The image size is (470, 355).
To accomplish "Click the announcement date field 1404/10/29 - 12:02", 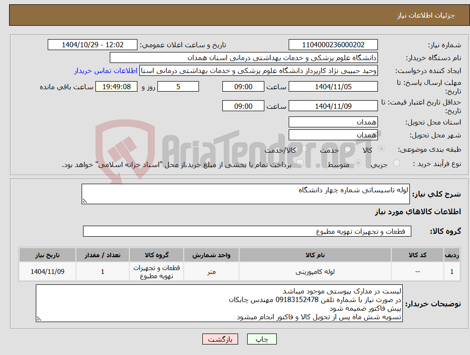I will click(x=93, y=44).
